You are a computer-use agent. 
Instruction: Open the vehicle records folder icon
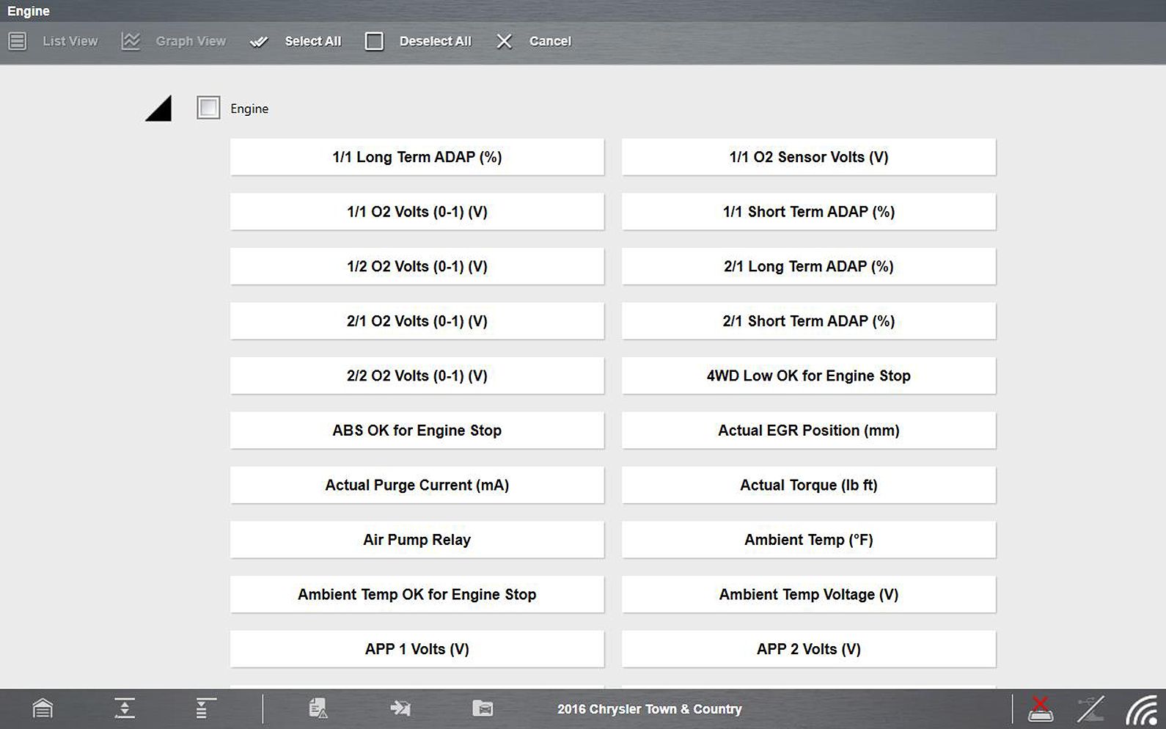click(x=483, y=708)
